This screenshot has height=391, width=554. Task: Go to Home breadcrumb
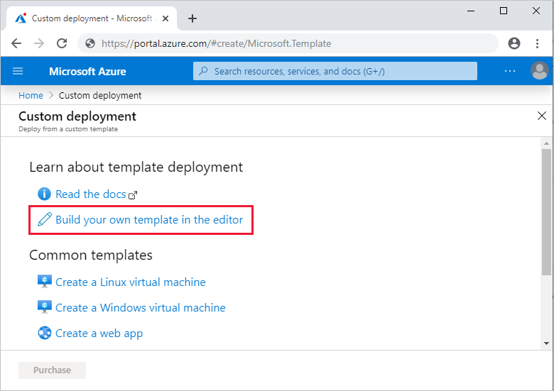[31, 95]
